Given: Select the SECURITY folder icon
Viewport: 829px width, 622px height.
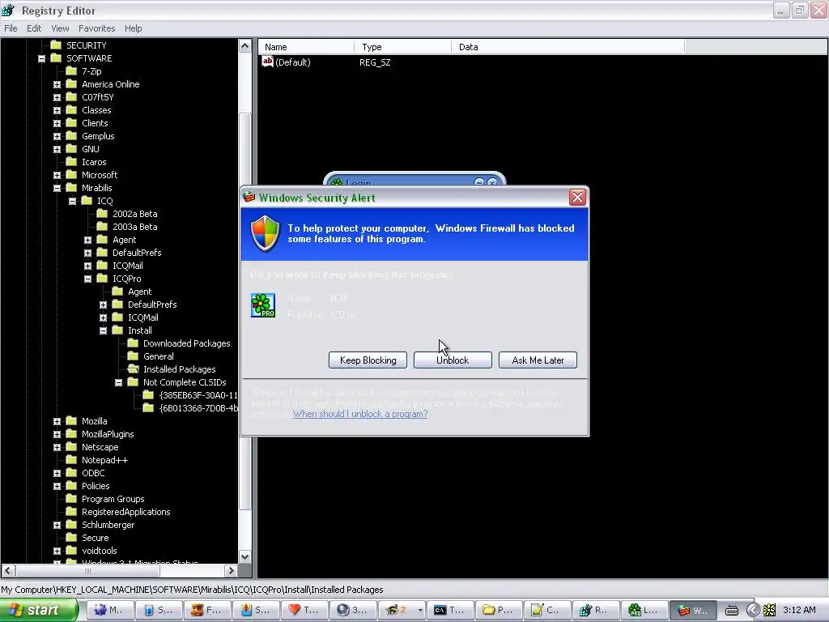Looking at the screenshot, I should (x=56, y=45).
